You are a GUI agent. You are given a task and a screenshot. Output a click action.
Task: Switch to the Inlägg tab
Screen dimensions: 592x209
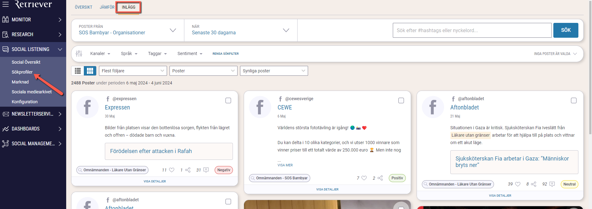click(129, 7)
